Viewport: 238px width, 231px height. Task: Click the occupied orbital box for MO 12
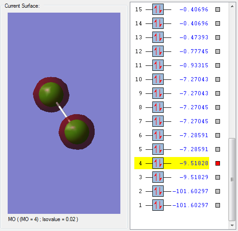click(x=158, y=51)
